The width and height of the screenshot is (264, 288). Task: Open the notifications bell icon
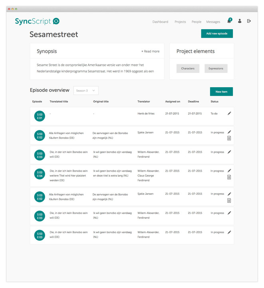tap(229, 21)
